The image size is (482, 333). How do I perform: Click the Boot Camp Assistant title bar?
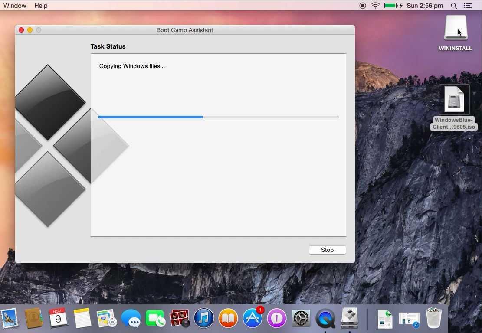(x=185, y=30)
